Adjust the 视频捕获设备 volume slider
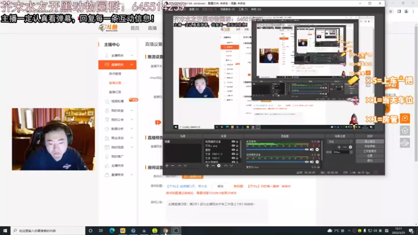 coord(277,162)
